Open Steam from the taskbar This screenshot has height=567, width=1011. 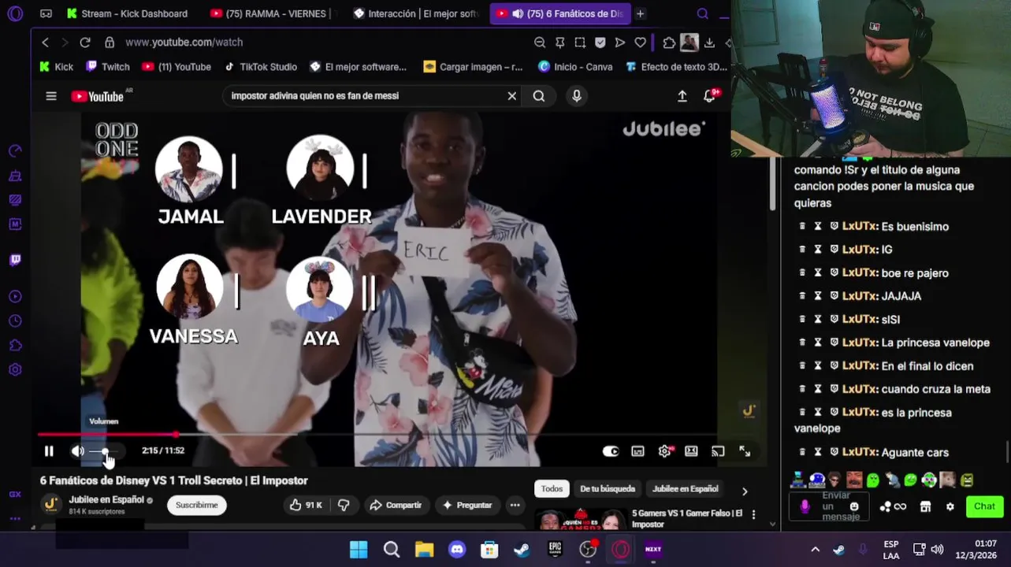click(x=522, y=549)
